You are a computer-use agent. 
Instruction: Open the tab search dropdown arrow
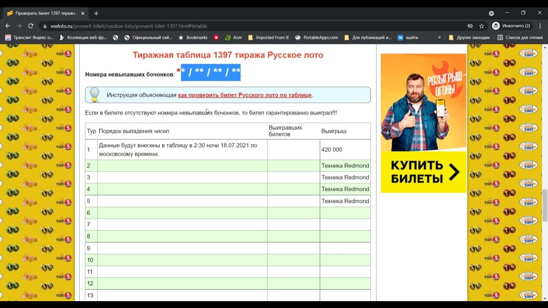pos(491,13)
